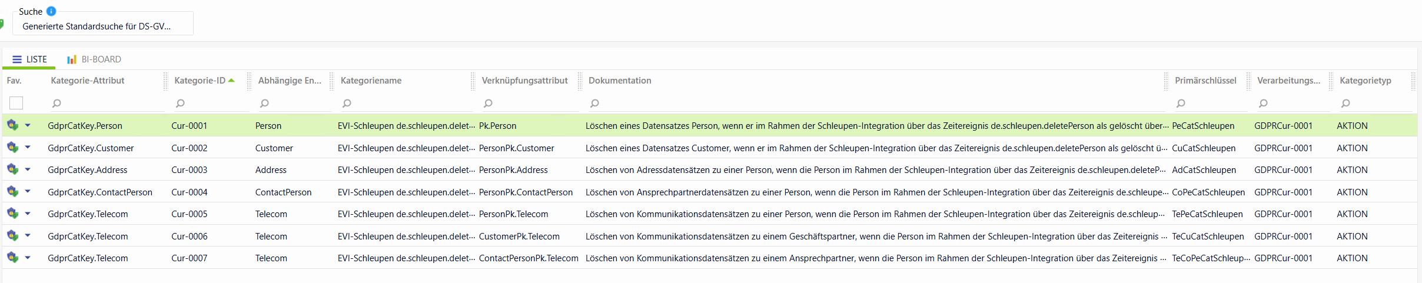The height and width of the screenshot is (283, 1422).
Task: Click the ContactPerson dependent entity cell
Action: coord(283,192)
